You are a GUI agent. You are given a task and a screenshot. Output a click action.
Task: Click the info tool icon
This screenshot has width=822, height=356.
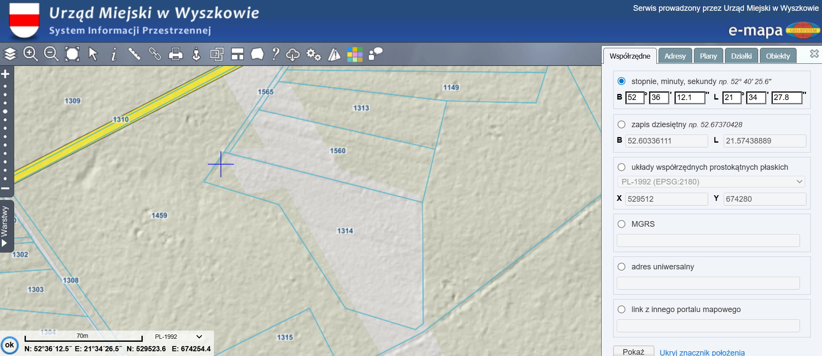click(x=113, y=54)
